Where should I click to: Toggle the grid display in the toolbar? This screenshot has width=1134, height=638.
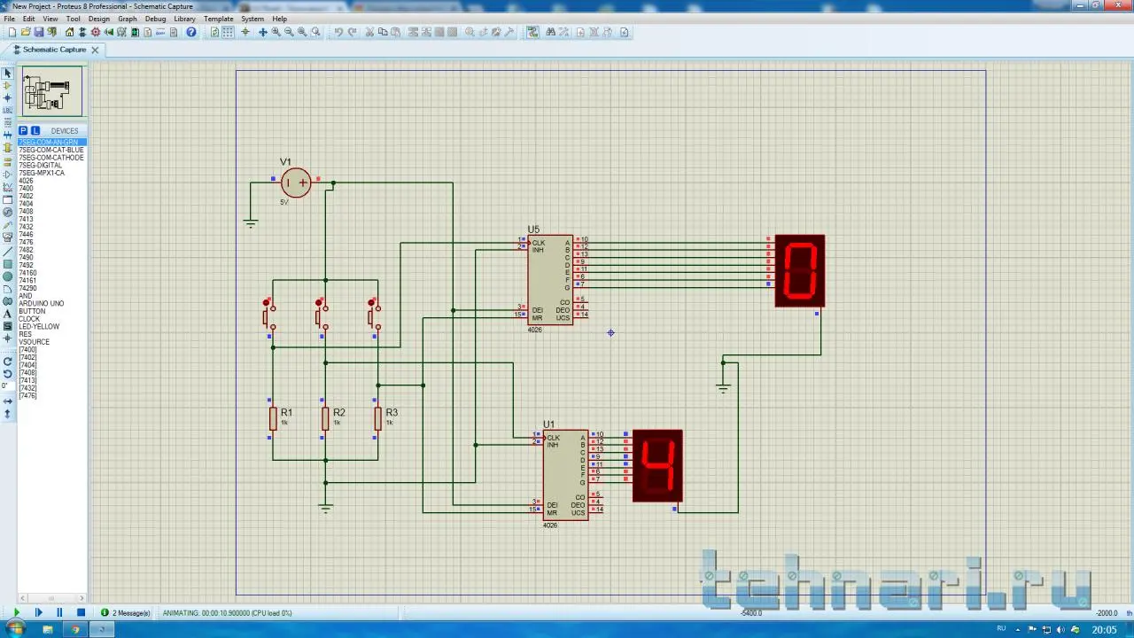pyautogui.click(x=229, y=33)
